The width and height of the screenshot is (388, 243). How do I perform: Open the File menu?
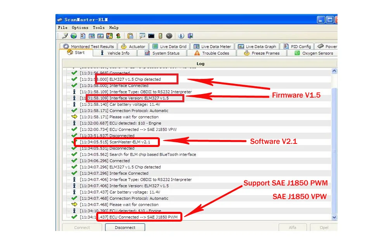click(62, 28)
